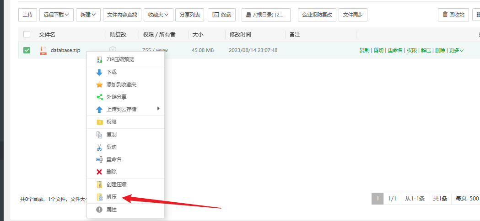Toggle the 防篡改 shield for database.zip
This screenshot has height=221, width=480.
(x=113, y=50)
